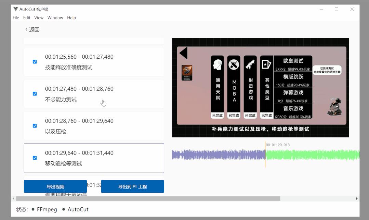The height and width of the screenshot is (220, 369).
Task: Click the head icon on 通用天赋 column
Action: [x=218, y=64]
